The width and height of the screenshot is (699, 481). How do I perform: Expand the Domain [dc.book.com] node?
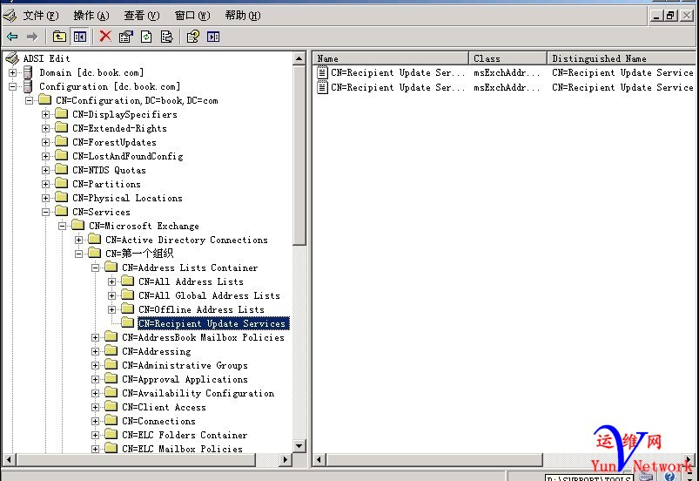coord(13,72)
